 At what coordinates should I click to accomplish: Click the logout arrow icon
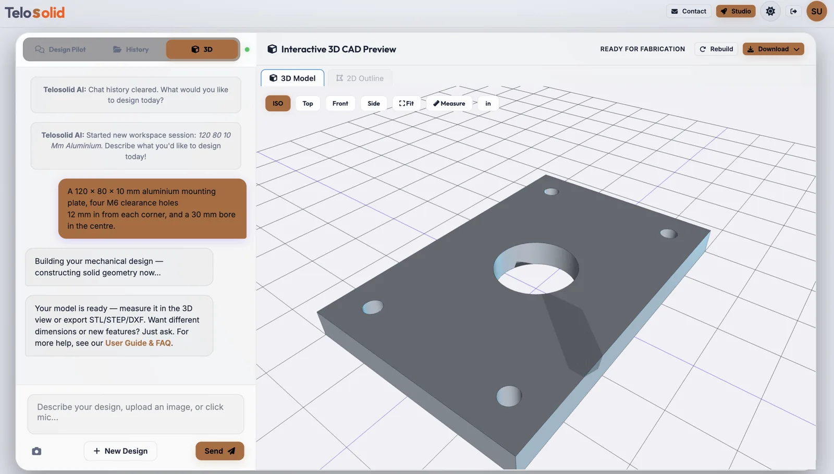[793, 11]
